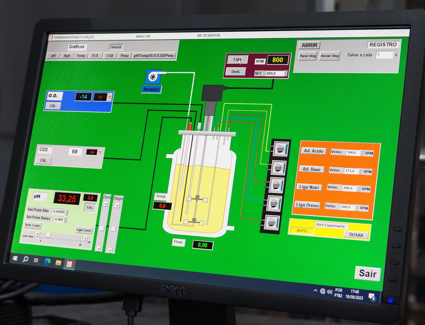Viewport: 425px width, 325px height.
Task: Click the Nenhum graph option
Action: point(116,47)
